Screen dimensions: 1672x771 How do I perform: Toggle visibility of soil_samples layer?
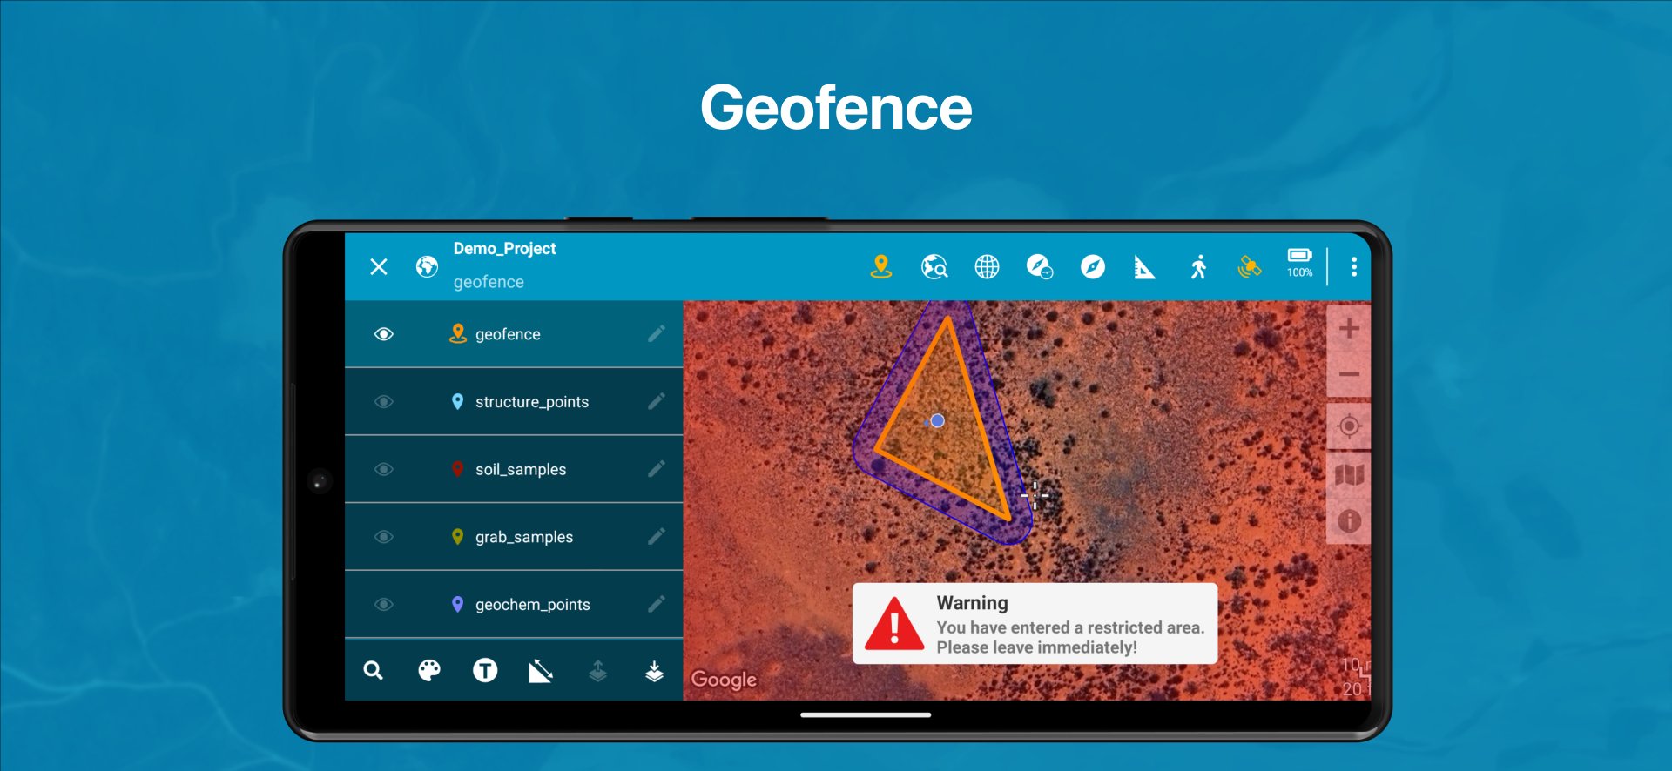click(383, 469)
